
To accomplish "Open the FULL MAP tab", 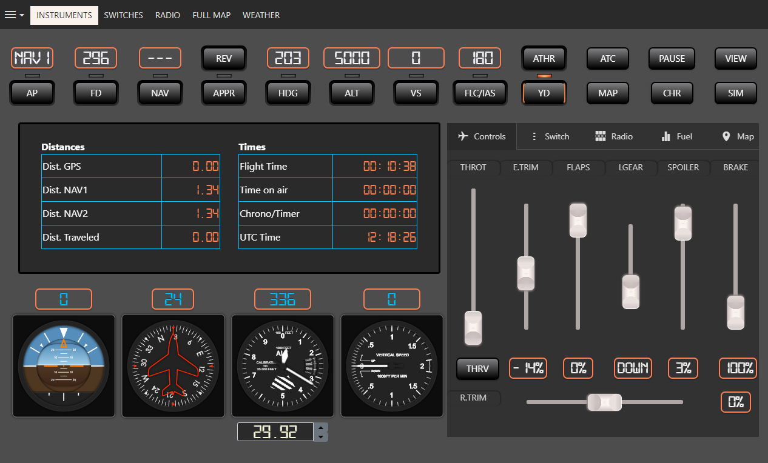I will pyautogui.click(x=211, y=15).
